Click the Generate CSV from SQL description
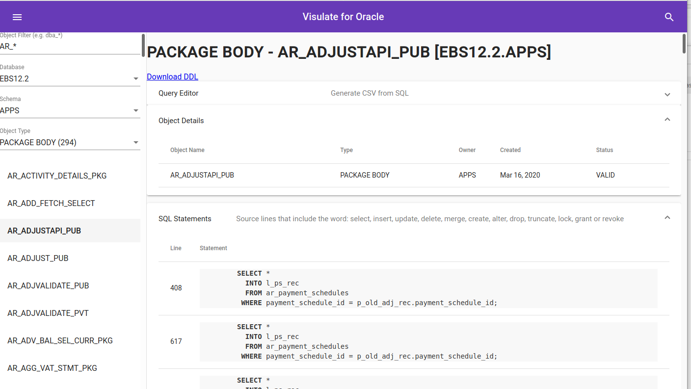This screenshot has height=389, width=691. (370, 93)
